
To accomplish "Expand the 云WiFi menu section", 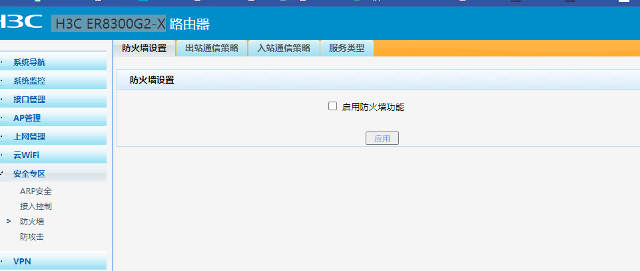I will coord(53,155).
